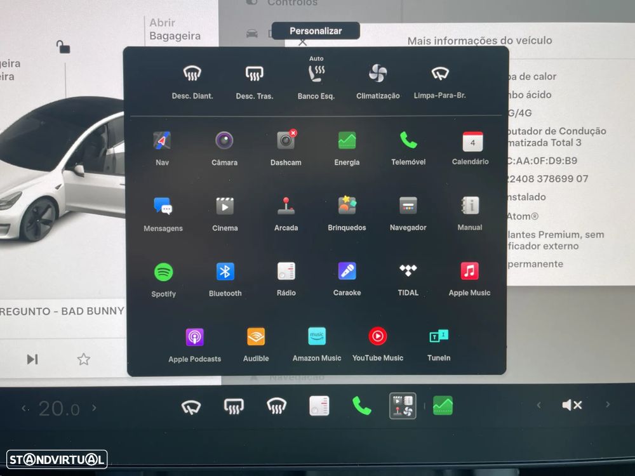The image size is (635, 476).
Task: Turn on front defrost Desc. Diant.
Action: pos(192,81)
